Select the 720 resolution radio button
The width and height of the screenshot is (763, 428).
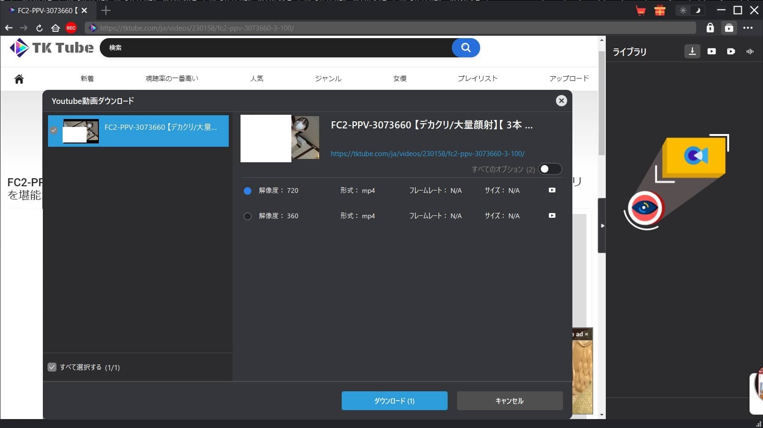[248, 191]
